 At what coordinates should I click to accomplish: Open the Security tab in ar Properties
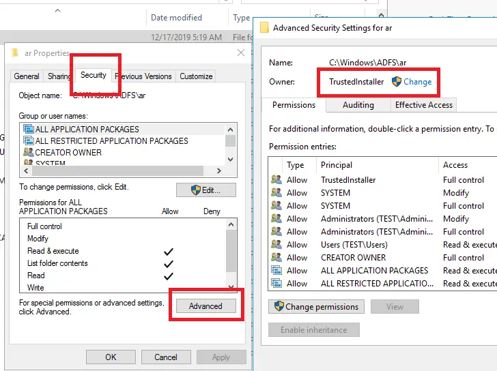pos(93,75)
